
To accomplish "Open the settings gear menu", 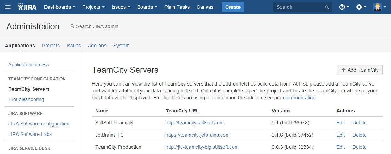I will [361, 7].
